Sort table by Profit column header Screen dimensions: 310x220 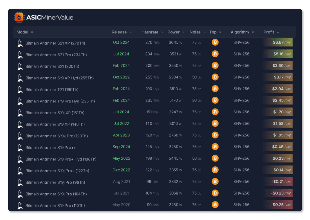click(x=271, y=32)
